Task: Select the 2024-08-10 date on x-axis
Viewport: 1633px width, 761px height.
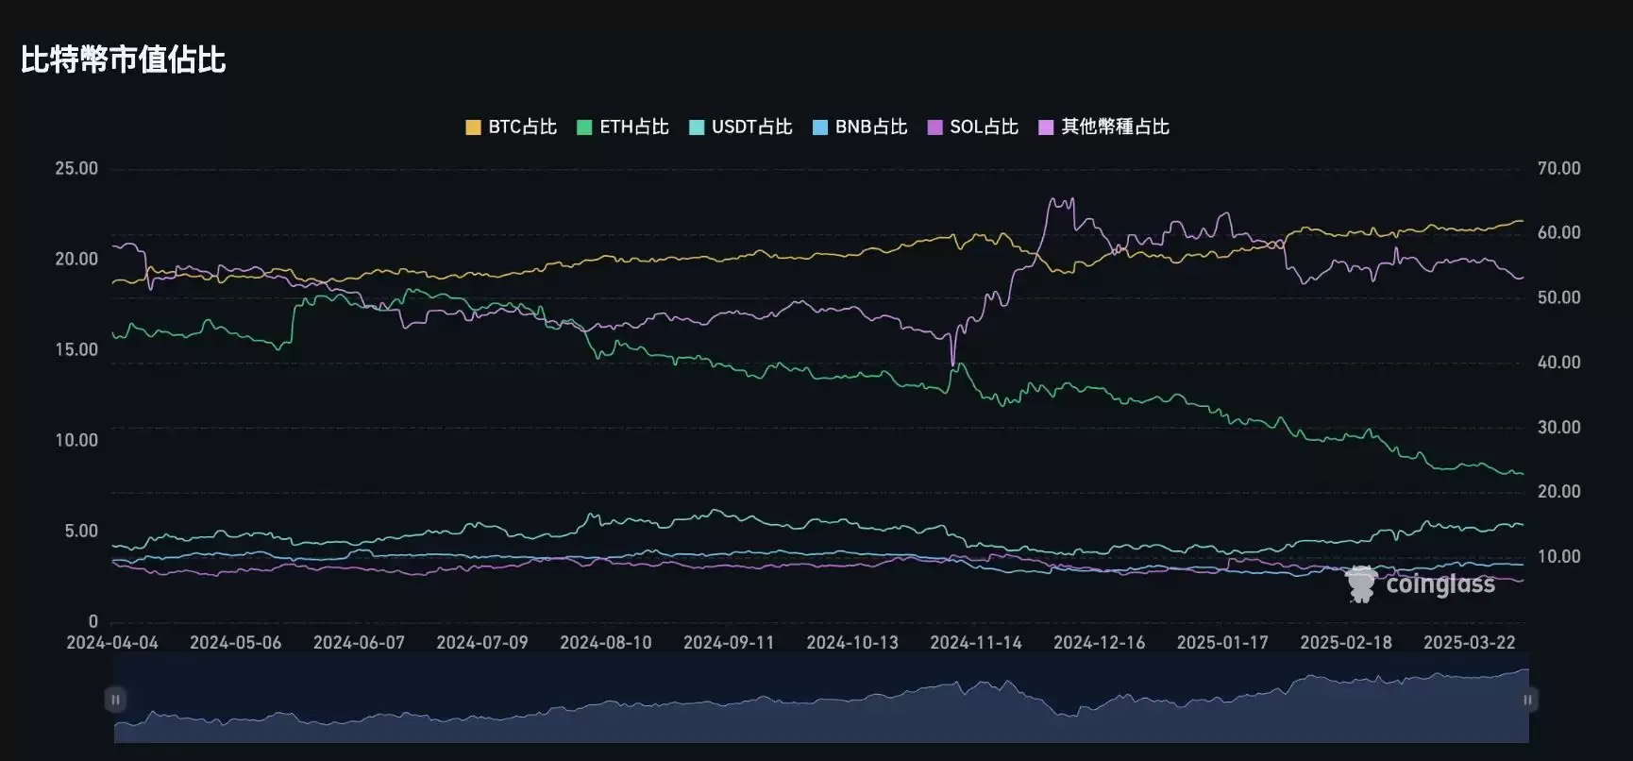Action: click(606, 643)
